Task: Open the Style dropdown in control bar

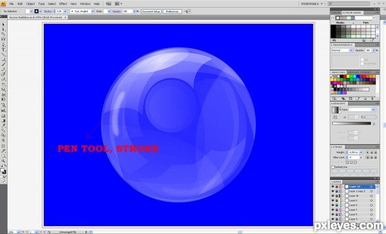Action: [109, 12]
